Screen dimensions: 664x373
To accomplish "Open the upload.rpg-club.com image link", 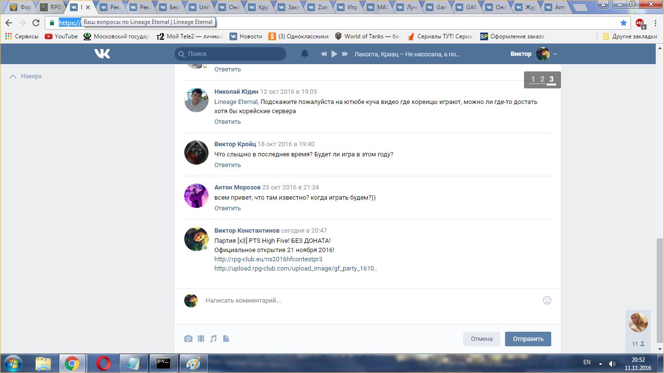I will [x=296, y=268].
